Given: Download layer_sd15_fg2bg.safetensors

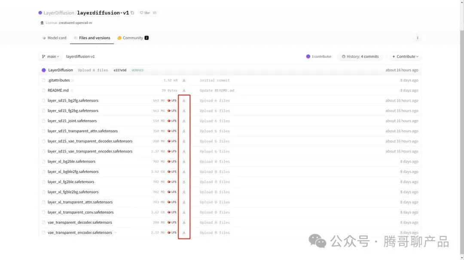Looking at the screenshot, I should click(x=184, y=111).
